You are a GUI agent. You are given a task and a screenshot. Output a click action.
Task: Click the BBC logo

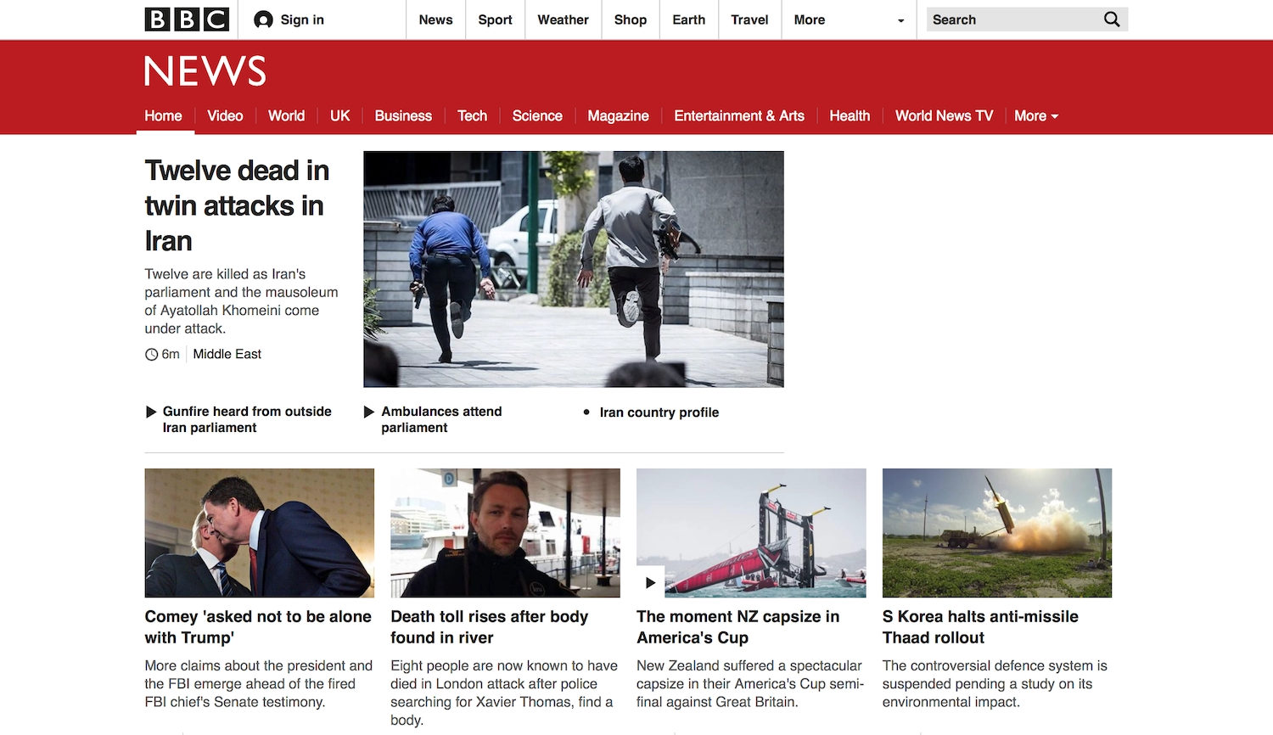click(187, 19)
